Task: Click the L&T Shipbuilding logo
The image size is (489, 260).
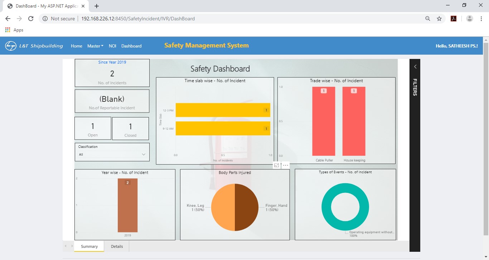Action: [34, 46]
